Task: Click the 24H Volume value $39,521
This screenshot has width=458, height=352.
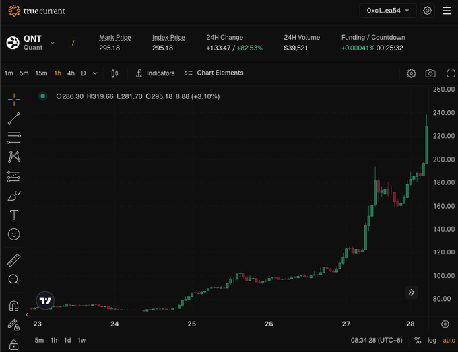Action: (296, 48)
